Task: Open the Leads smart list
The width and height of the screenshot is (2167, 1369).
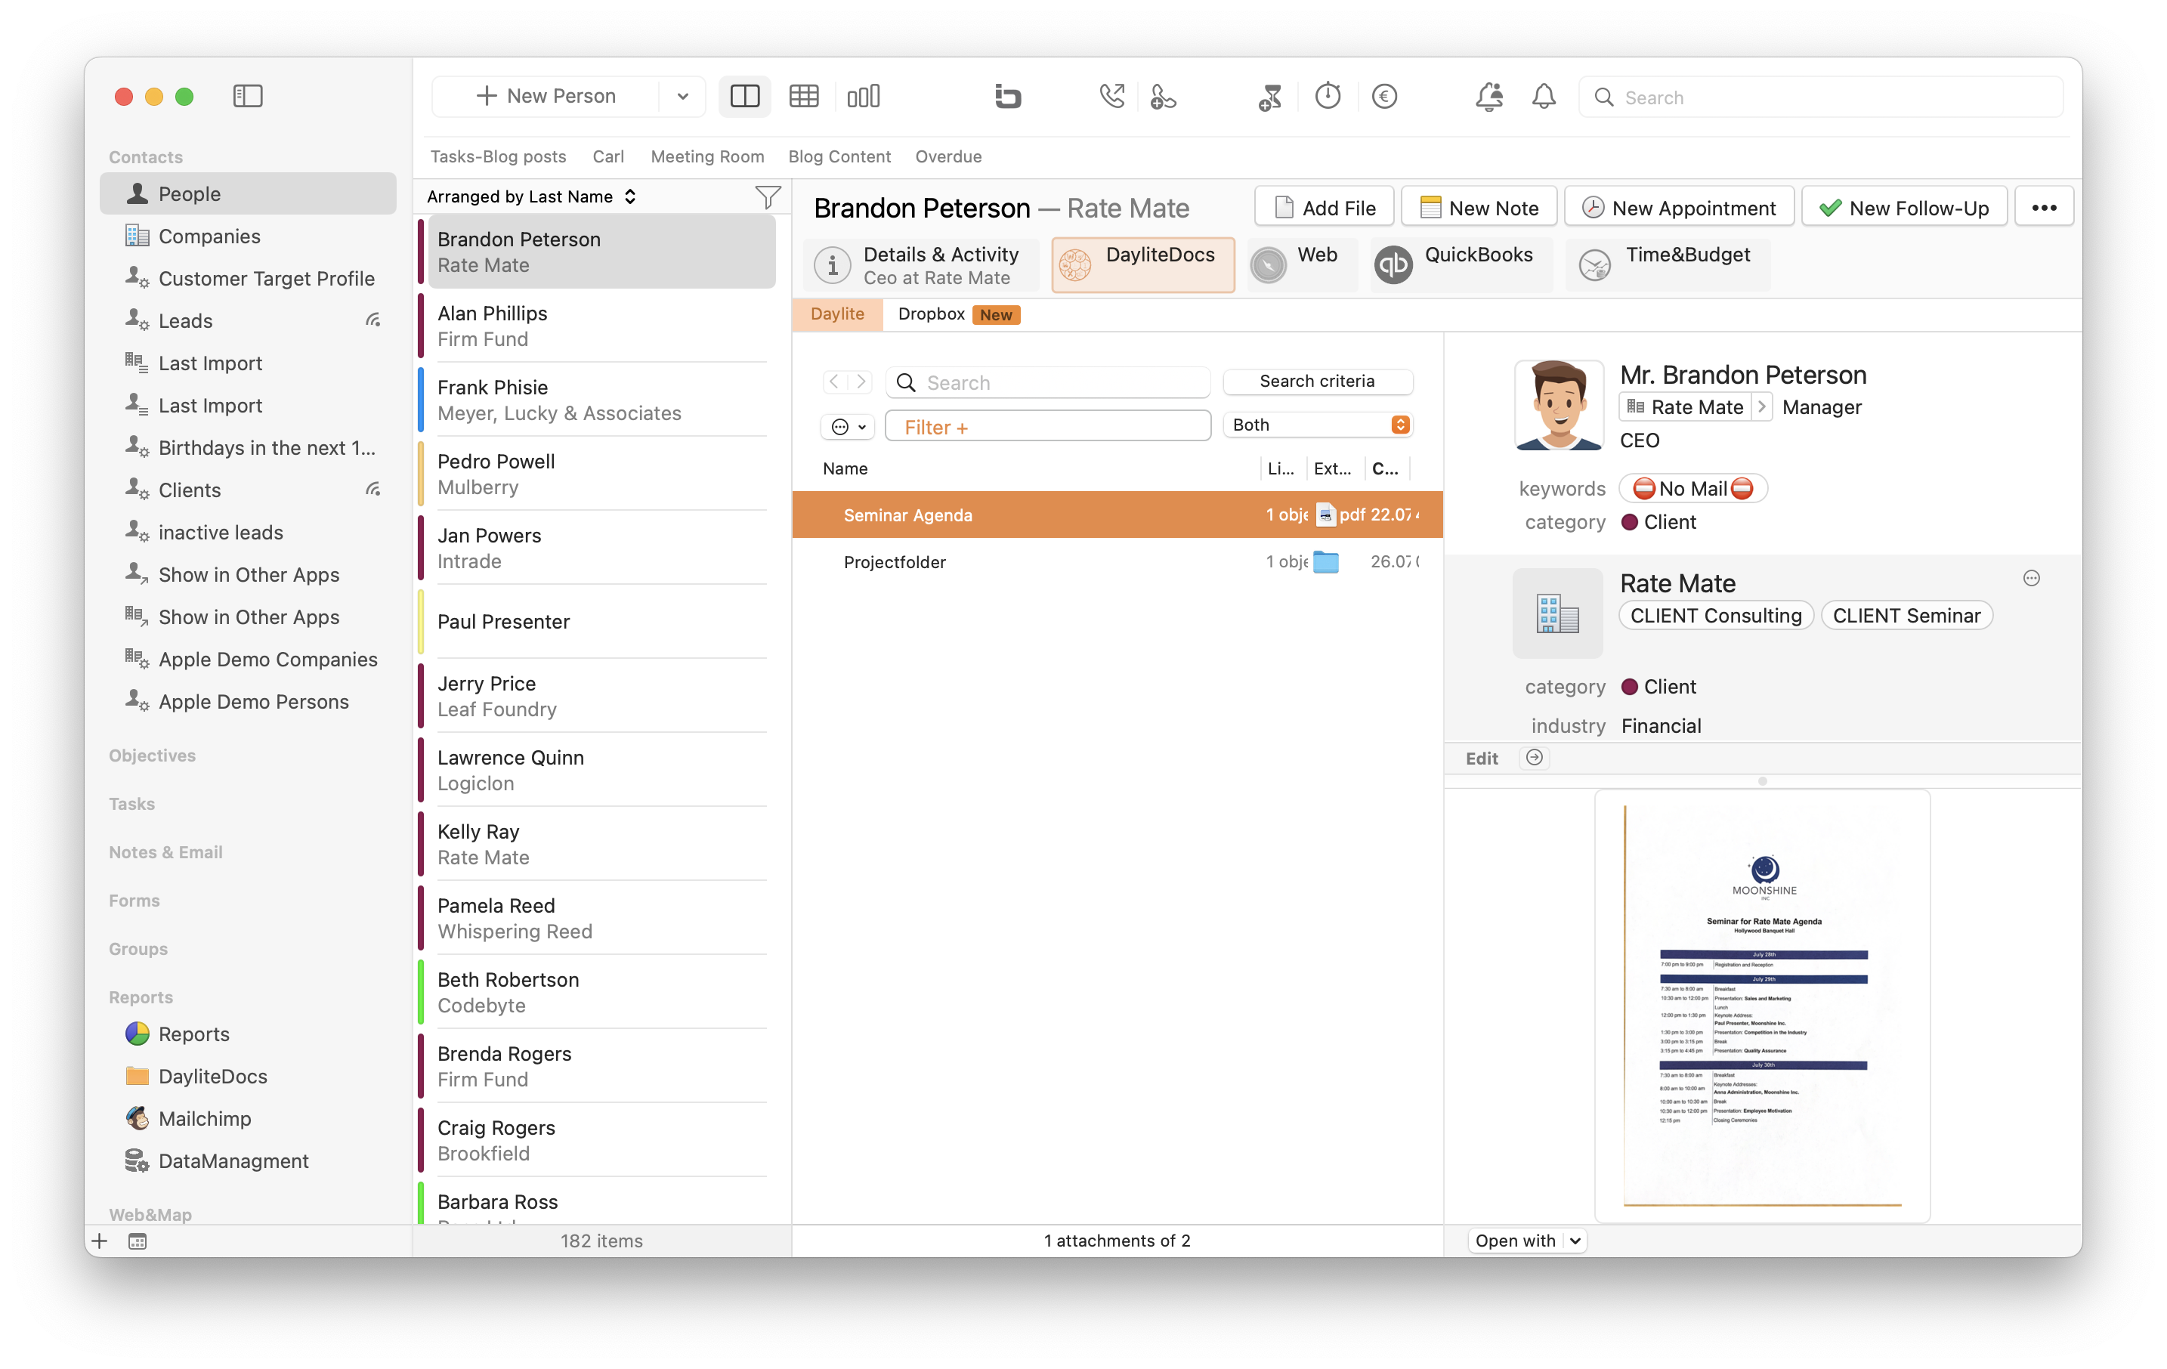Action: [x=248, y=320]
